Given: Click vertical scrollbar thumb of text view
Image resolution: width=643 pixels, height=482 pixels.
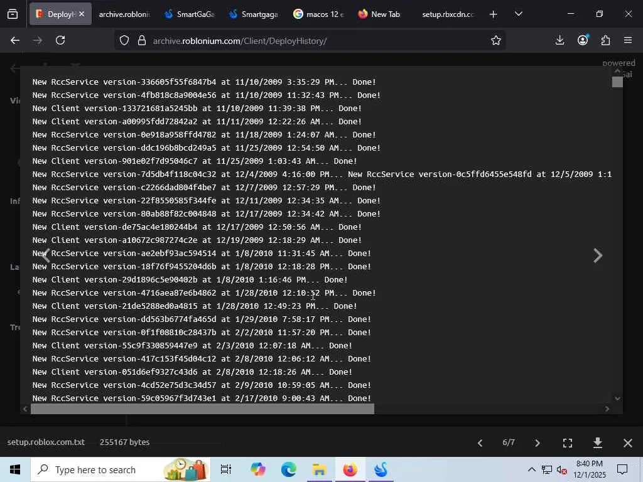Looking at the screenshot, I should point(617,82).
